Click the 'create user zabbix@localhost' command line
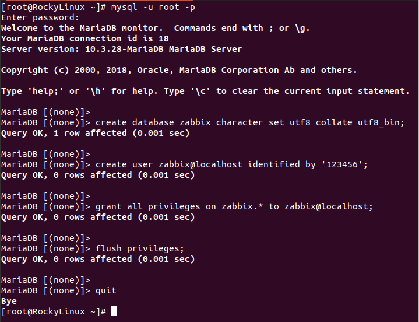The height and width of the screenshot is (322, 419). point(184,164)
